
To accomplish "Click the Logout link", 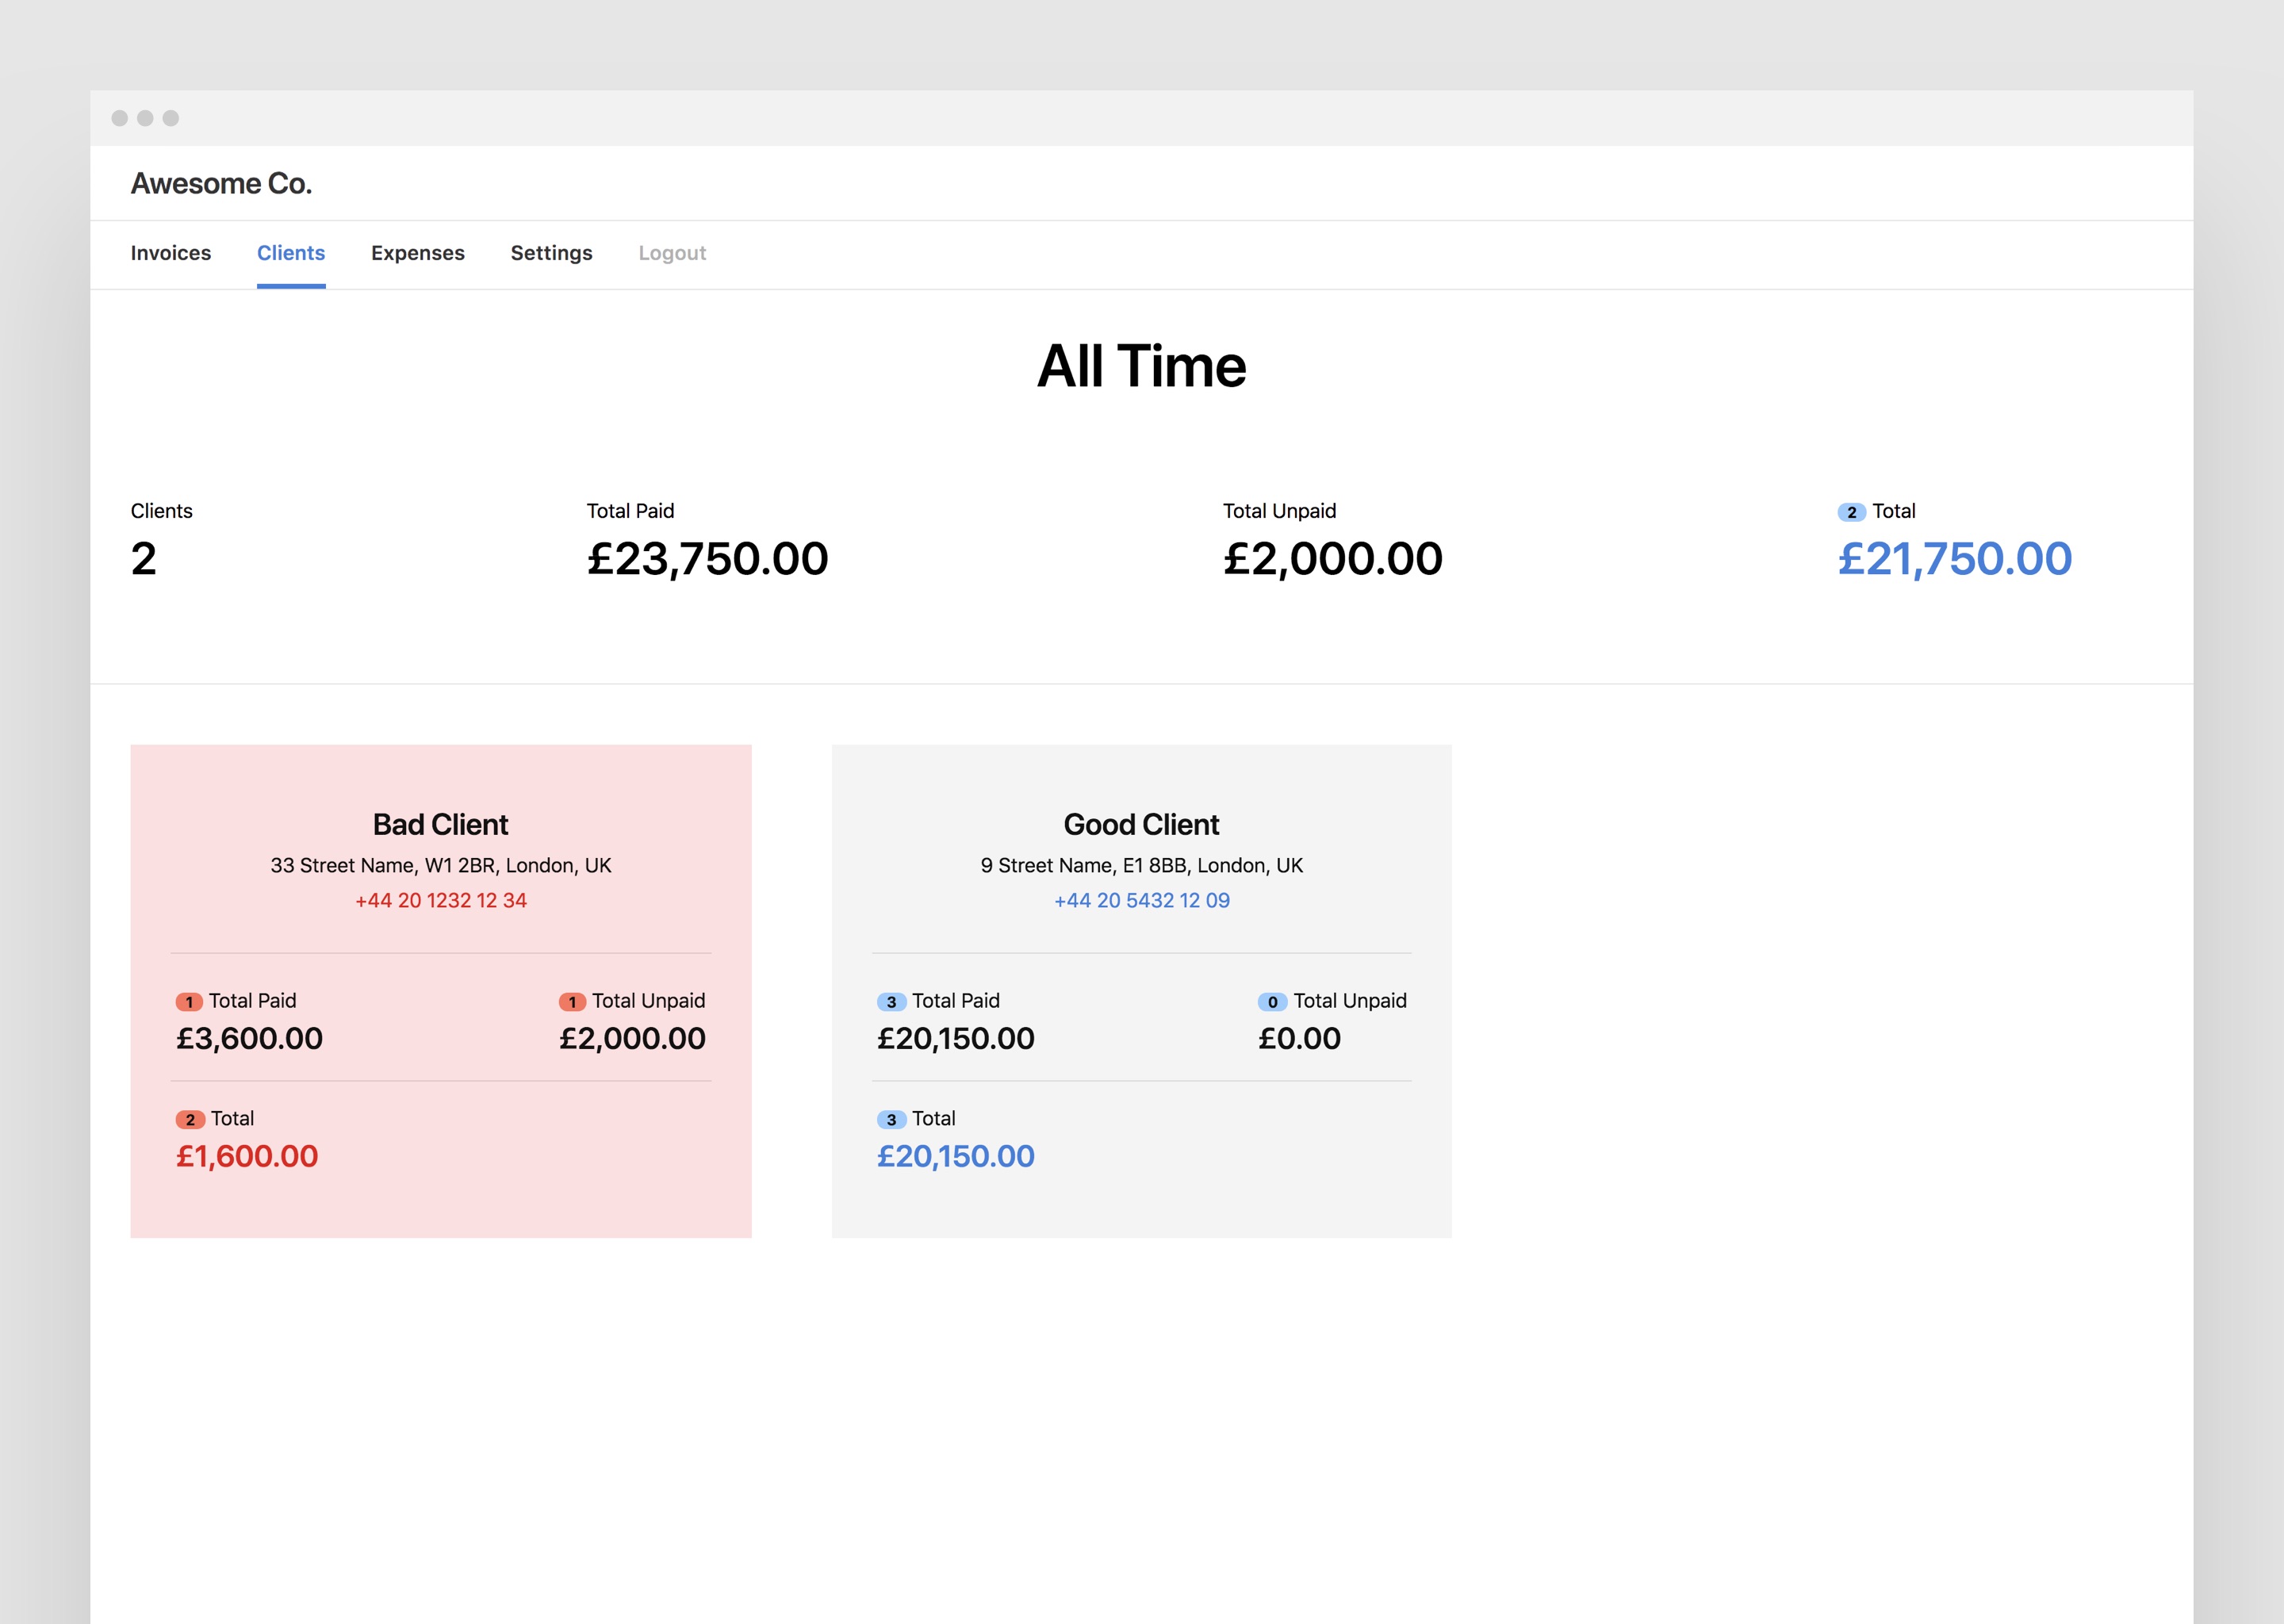I will (672, 253).
